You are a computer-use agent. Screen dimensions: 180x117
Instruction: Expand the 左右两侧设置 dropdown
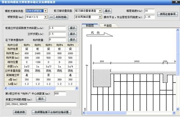[100, 17]
